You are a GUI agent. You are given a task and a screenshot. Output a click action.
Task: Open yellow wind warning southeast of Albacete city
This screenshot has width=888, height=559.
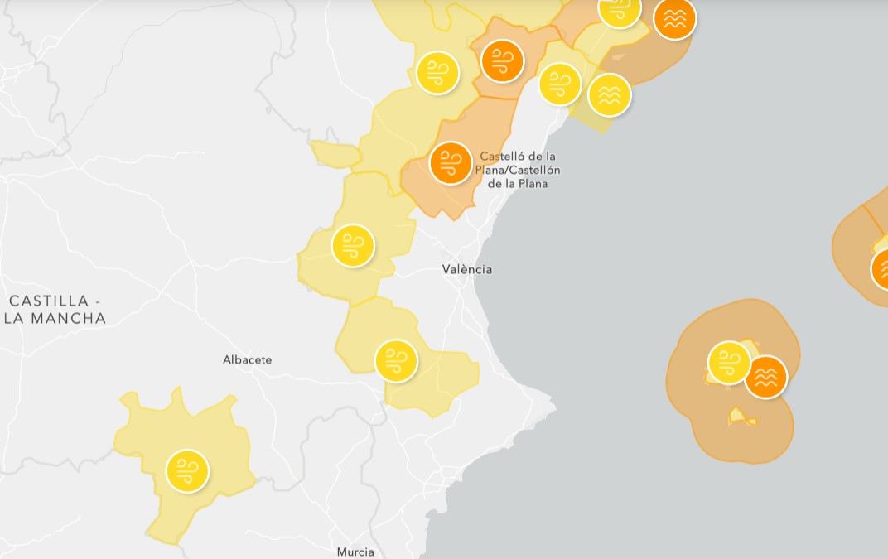[x=396, y=360]
